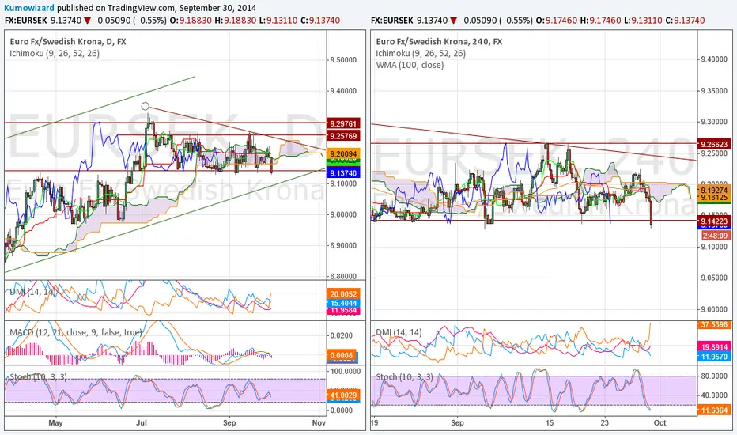Click the Oct date on 240 time axis

coord(660,422)
